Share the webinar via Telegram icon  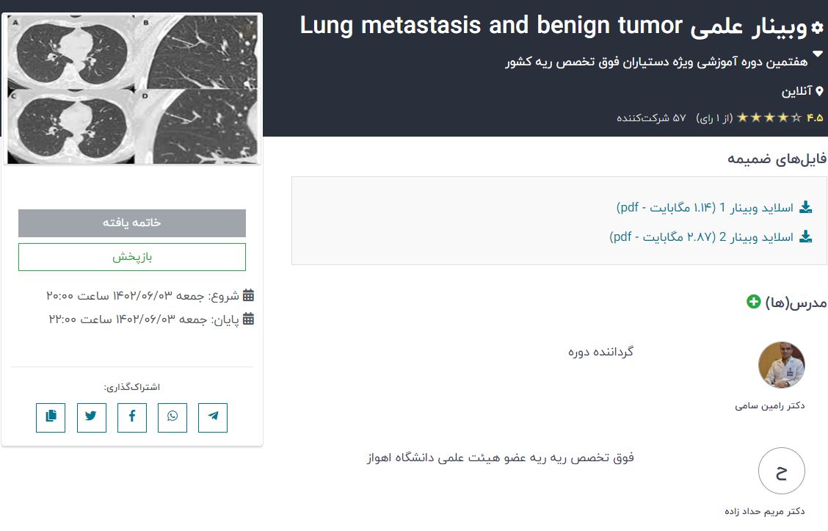(x=213, y=417)
